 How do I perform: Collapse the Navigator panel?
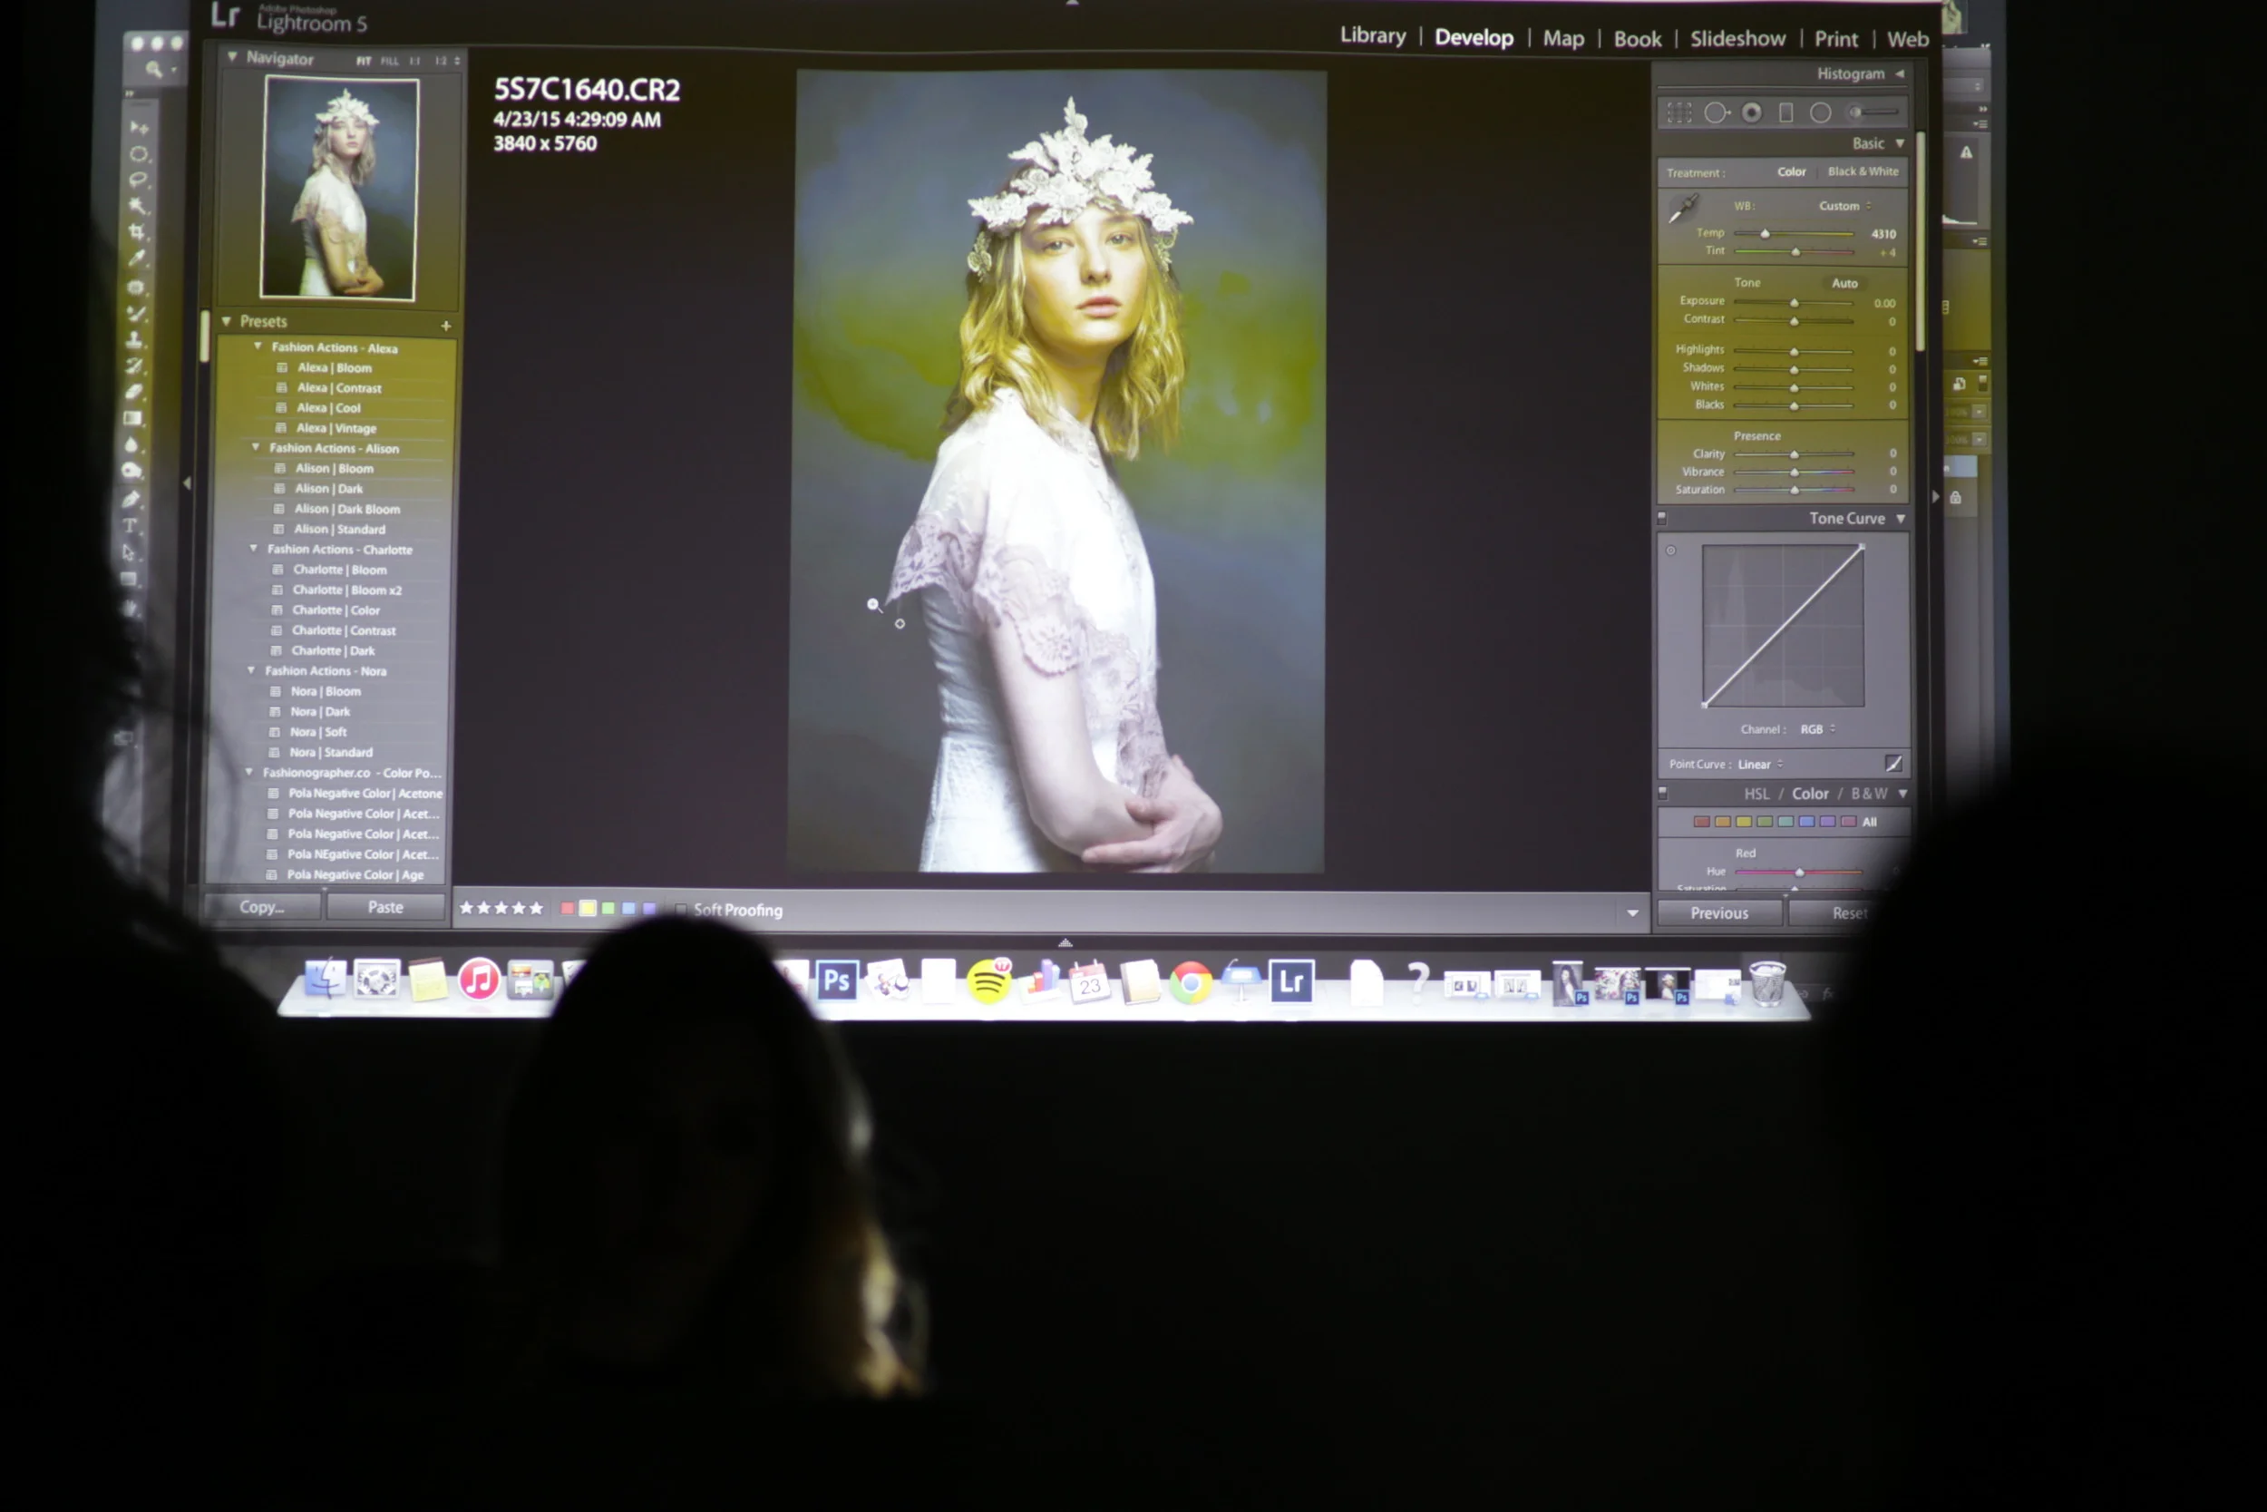[x=232, y=57]
